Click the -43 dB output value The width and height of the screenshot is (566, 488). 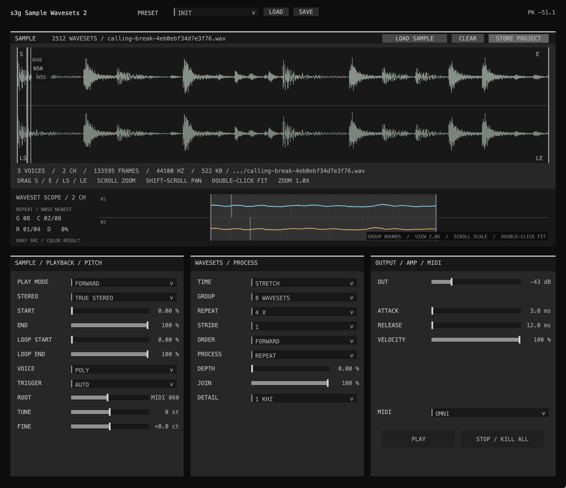pyautogui.click(x=540, y=282)
